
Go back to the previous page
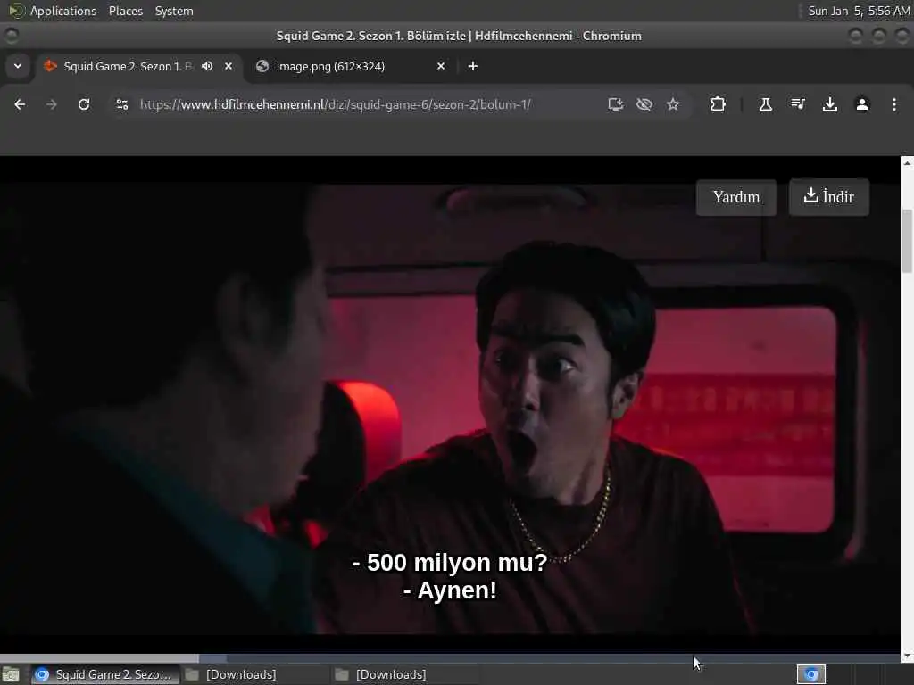[20, 104]
